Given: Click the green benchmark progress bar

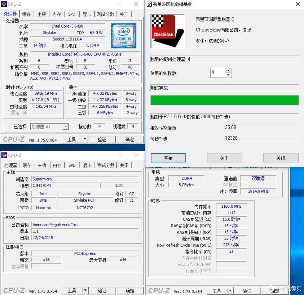Looking at the screenshot, I should pyautogui.click(x=225, y=100).
